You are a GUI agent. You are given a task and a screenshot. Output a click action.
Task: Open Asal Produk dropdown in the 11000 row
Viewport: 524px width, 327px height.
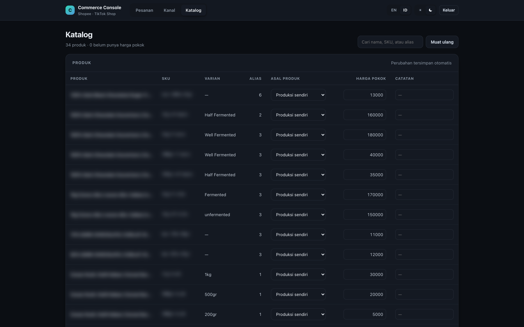[x=298, y=235]
